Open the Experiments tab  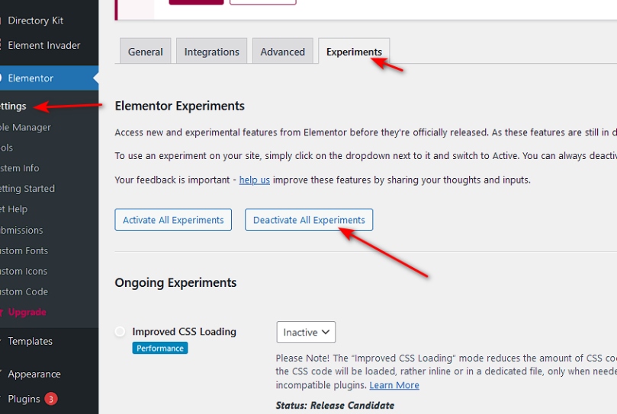pyautogui.click(x=354, y=51)
